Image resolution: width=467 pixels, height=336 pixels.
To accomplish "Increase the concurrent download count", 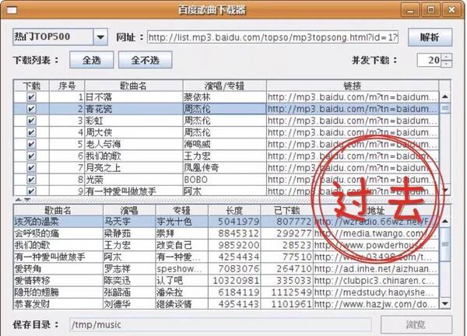I will point(447,56).
